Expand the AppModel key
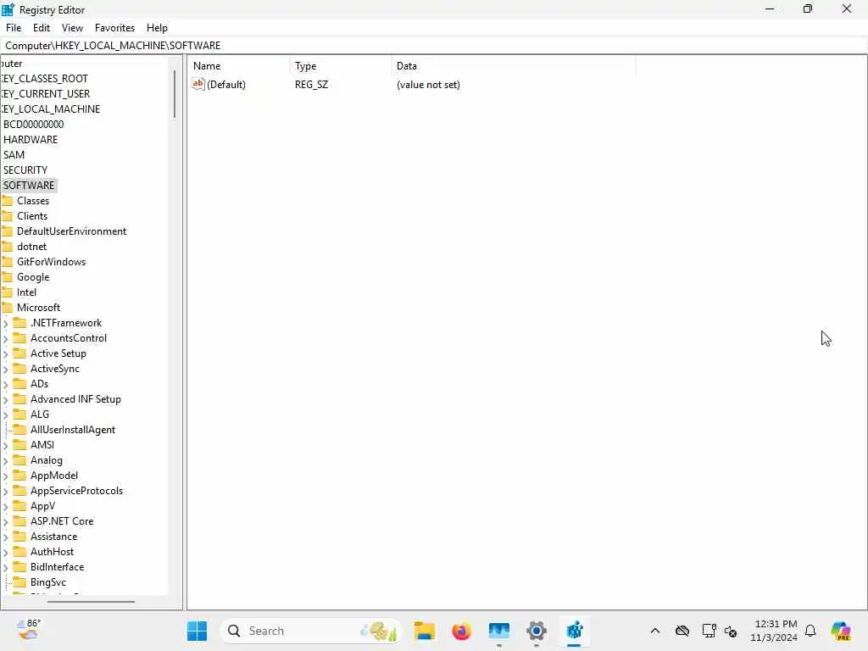868x651 pixels. pyautogui.click(x=6, y=476)
